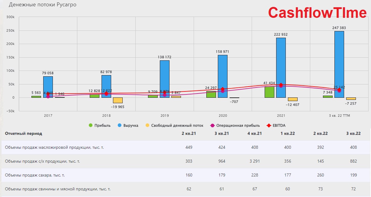The width and height of the screenshot is (371, 197).
Task: Open the Объемы продаж сахара row
Action: (x=185, y=175)
